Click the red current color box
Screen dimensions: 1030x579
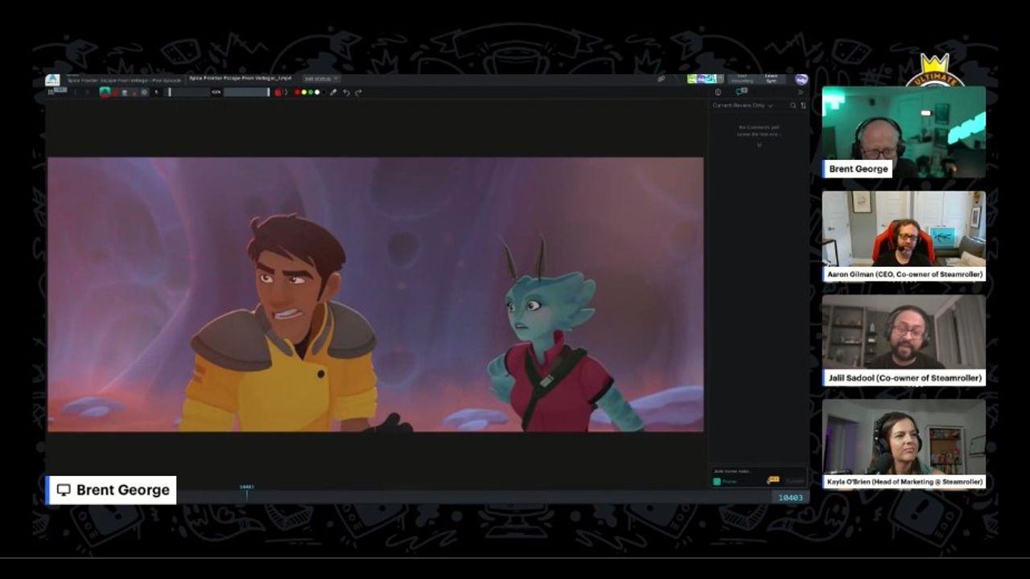coord(278,92)
